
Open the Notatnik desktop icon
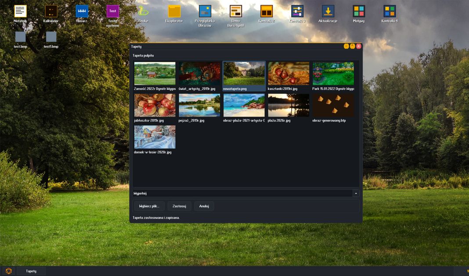(x=20, y=11)
